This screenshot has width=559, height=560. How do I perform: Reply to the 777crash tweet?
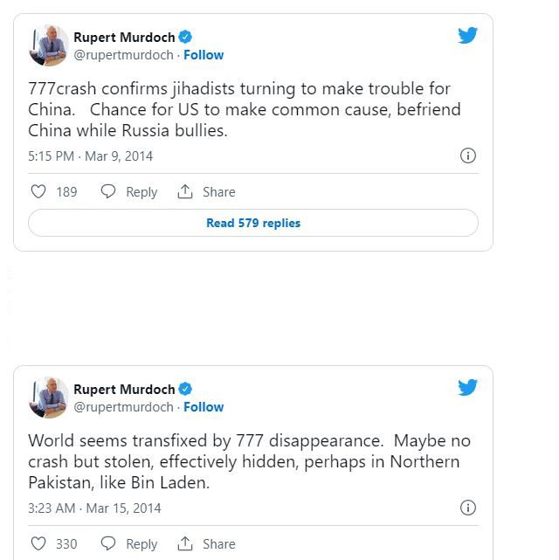tap(129, 191)
